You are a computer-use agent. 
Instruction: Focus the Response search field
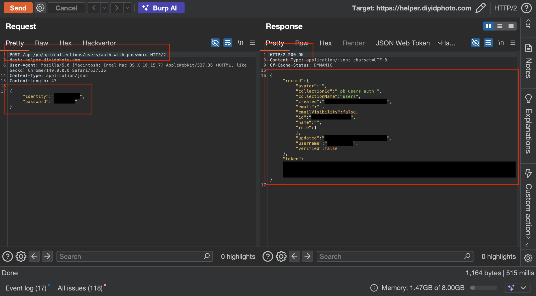(395, 257)
